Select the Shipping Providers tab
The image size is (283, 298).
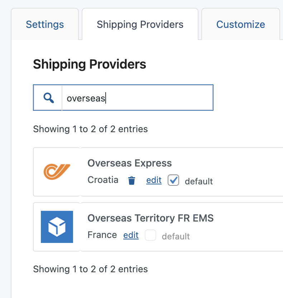140,25
